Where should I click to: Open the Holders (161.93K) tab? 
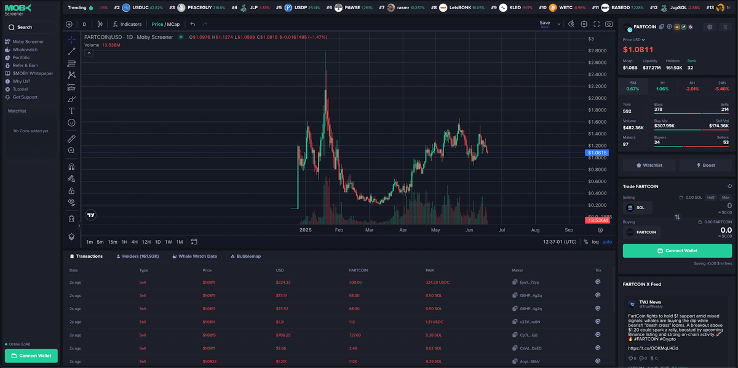click(x=137, y=256)
